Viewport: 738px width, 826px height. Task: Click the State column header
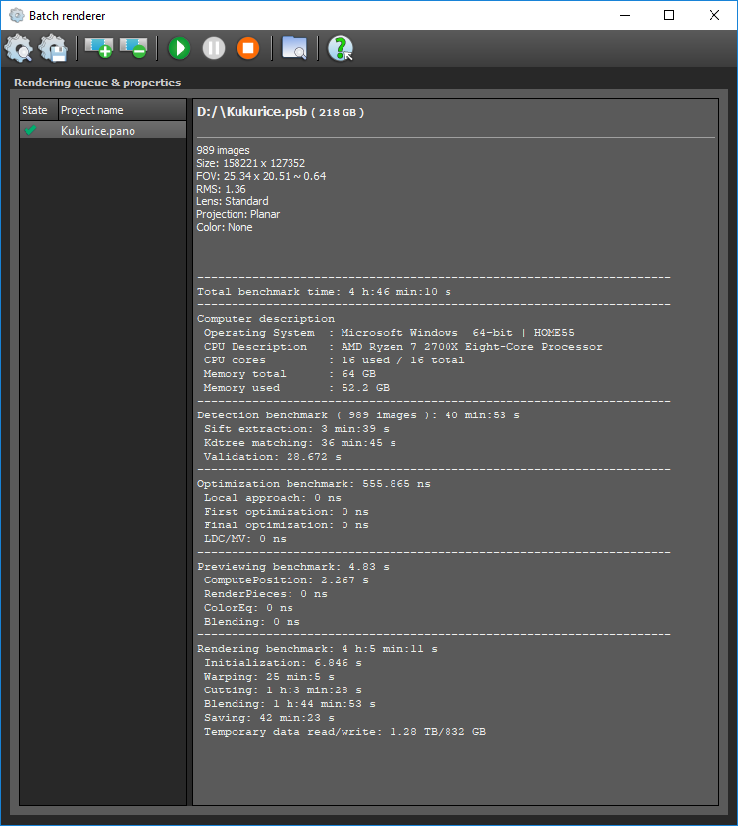coord(34,110)
